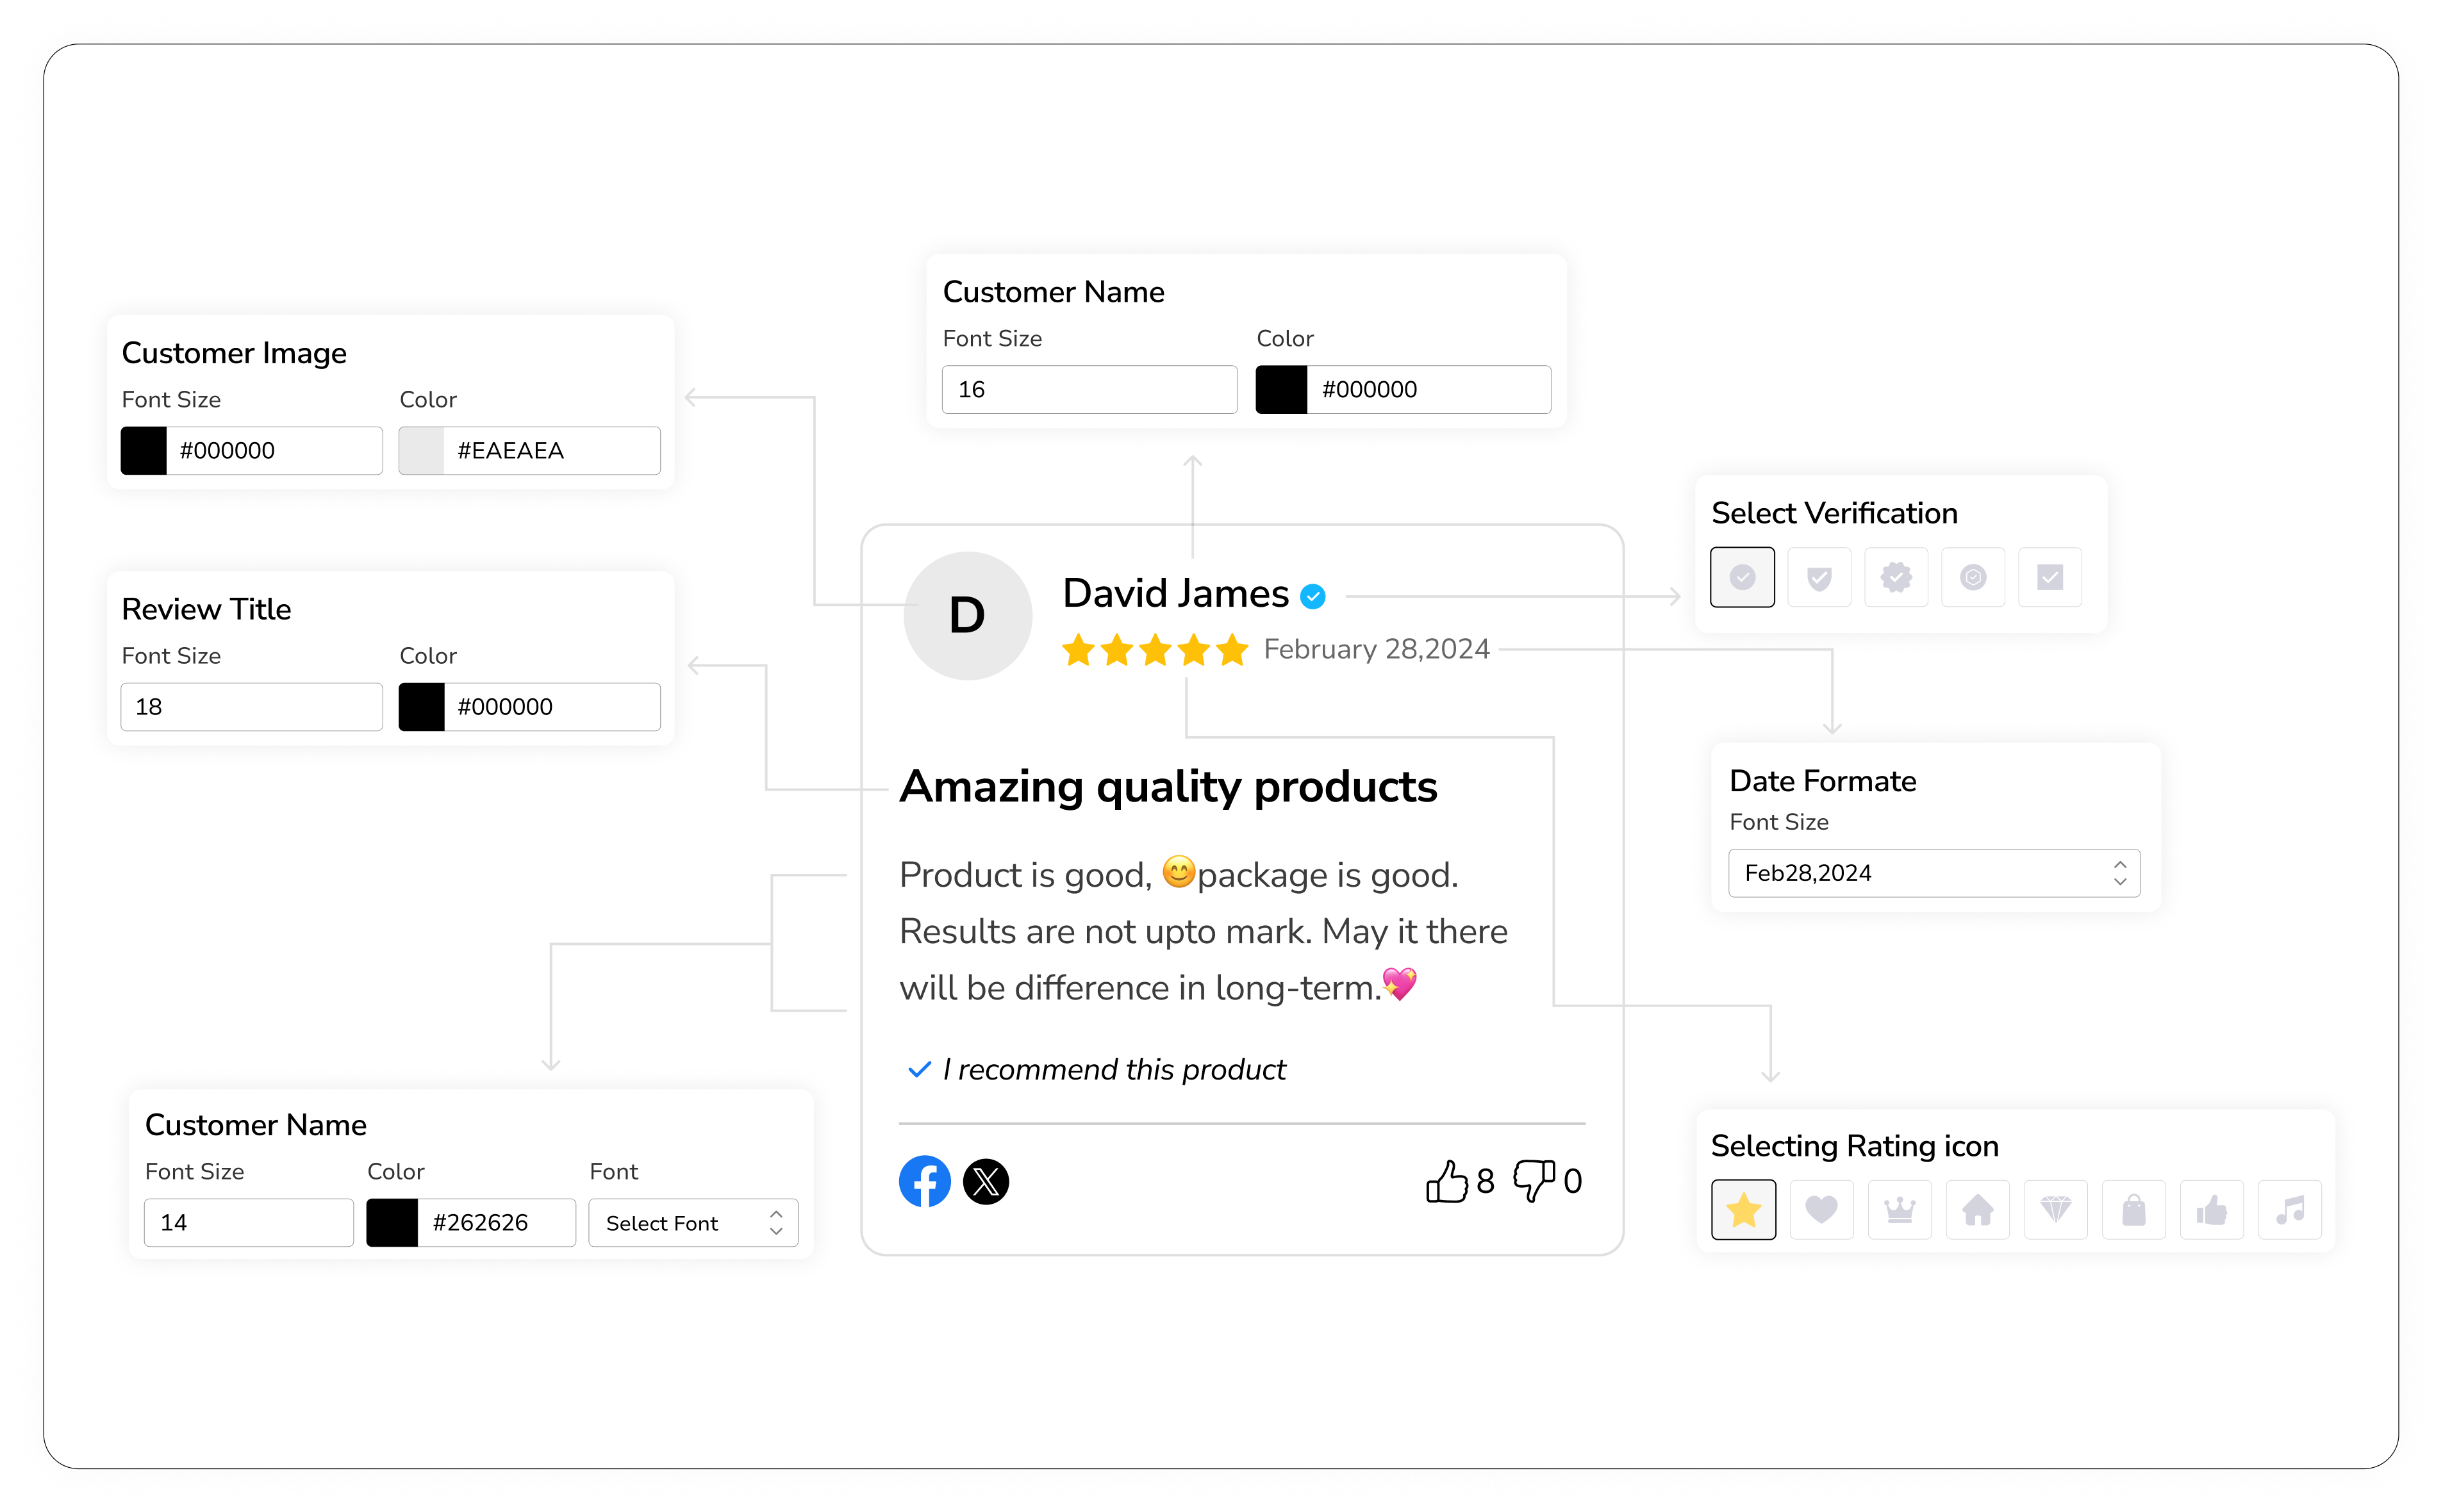Screen dimensions: 2443x1512
Task: Choose the shopping bag rating icon
Action: coord(2134,1210)
